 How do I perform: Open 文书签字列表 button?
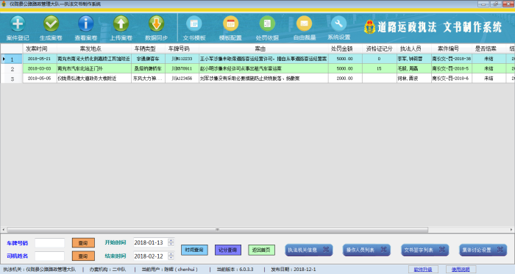(425, 250)
